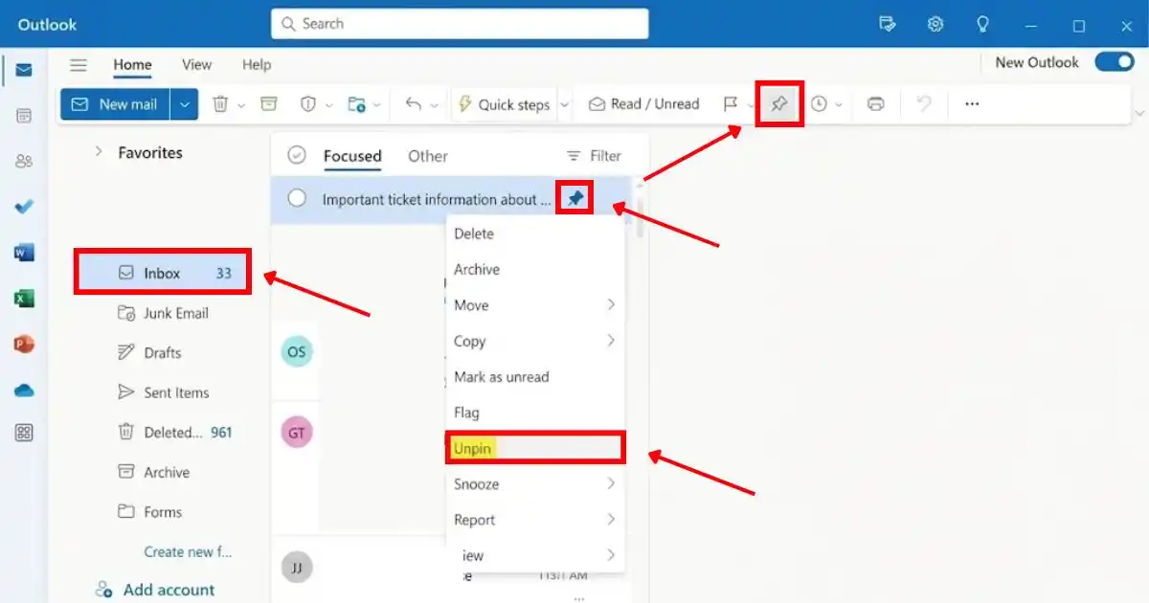Image resolution: width=1149 pixels, height=603 pixels.
Task: Expand the ribbon with the chevron at far right
Action: [1139, 113]
